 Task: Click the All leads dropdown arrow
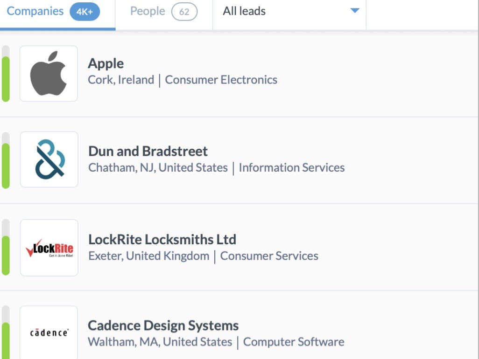click(x=354, y=11)
